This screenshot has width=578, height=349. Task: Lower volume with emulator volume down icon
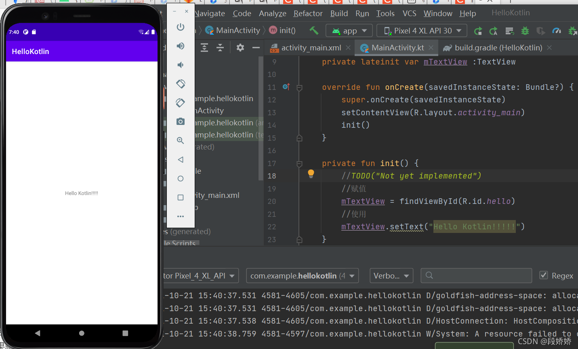(x=181, y=65)
